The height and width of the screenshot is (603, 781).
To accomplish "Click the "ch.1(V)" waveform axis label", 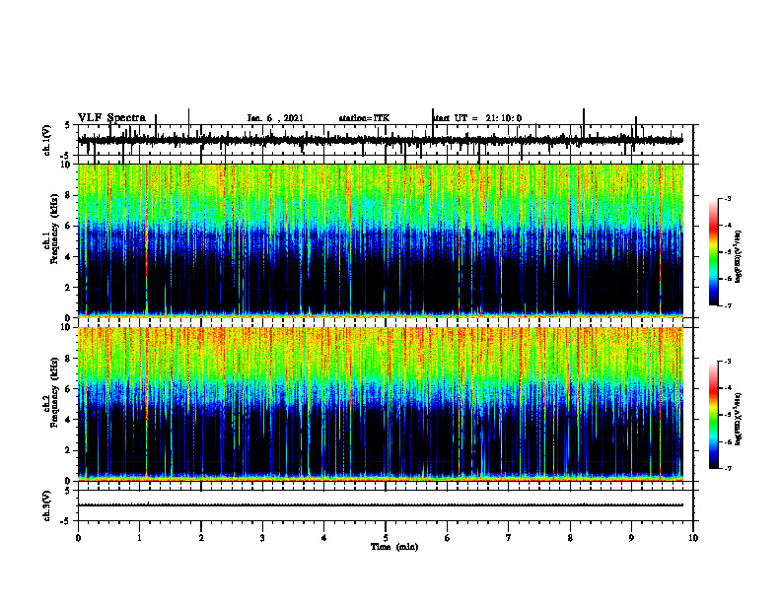I will pyautogui.click(x=47, y=140).
